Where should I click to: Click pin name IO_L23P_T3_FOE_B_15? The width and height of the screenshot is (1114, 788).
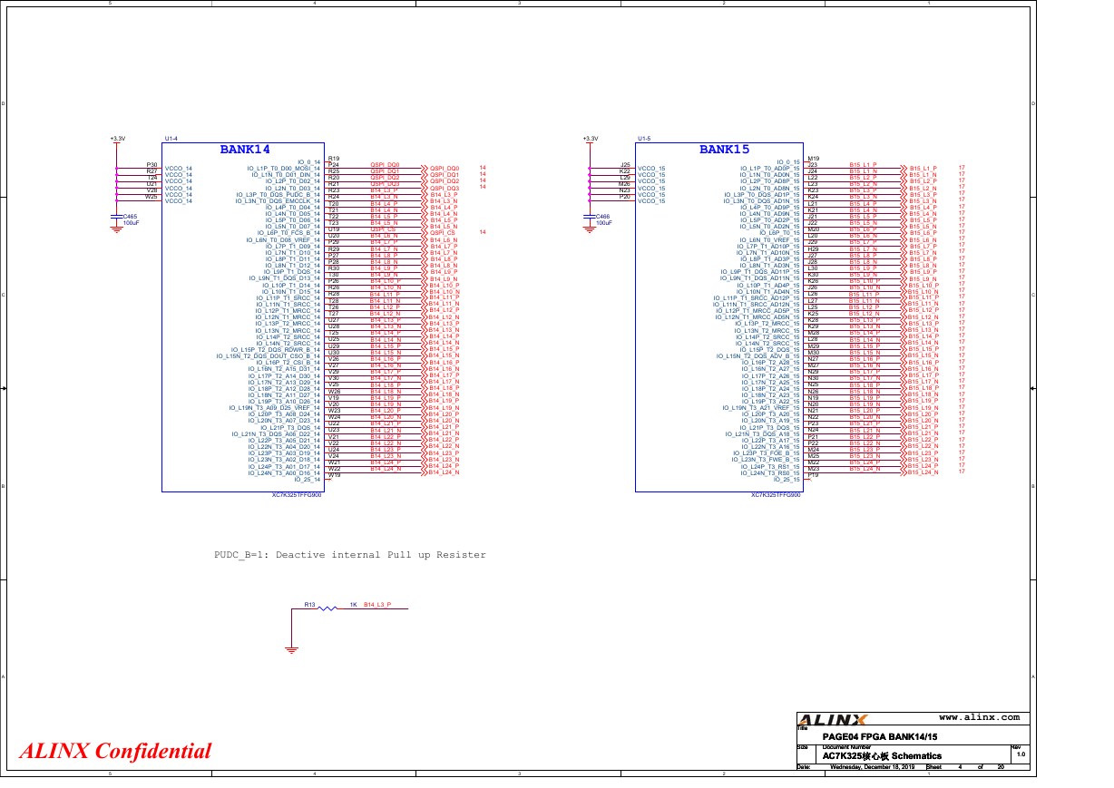pyautogui.click(x=767, y=453)
